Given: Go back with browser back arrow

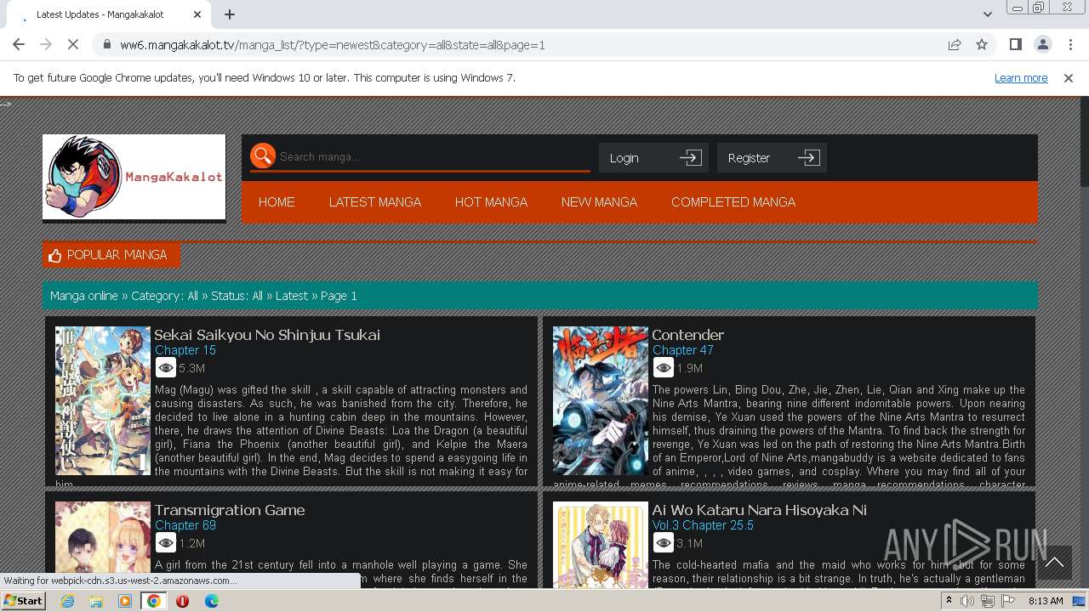Looking at the screenshot, I should (19, 44).
